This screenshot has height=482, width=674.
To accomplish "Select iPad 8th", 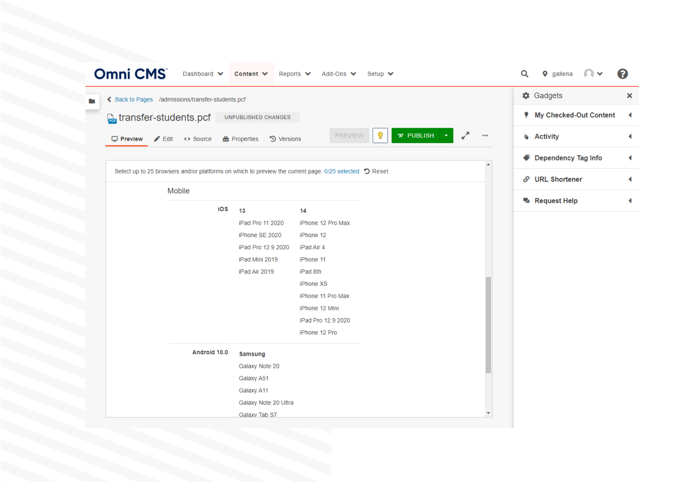I will 311,272.
